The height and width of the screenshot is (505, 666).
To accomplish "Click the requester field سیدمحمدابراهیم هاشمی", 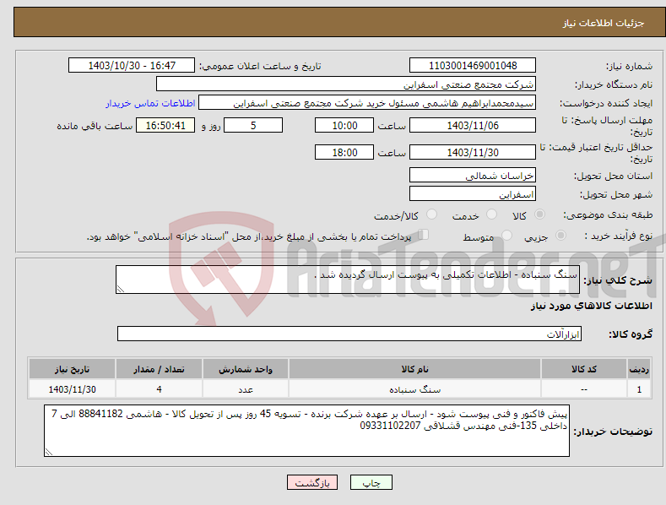I will point(367,103).
